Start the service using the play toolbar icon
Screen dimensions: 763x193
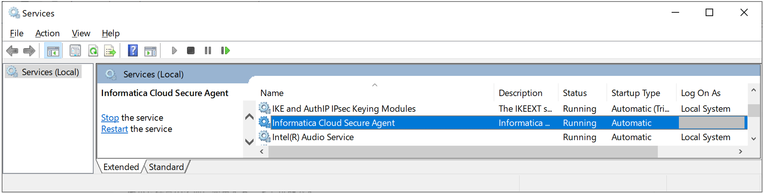(174, 50)
